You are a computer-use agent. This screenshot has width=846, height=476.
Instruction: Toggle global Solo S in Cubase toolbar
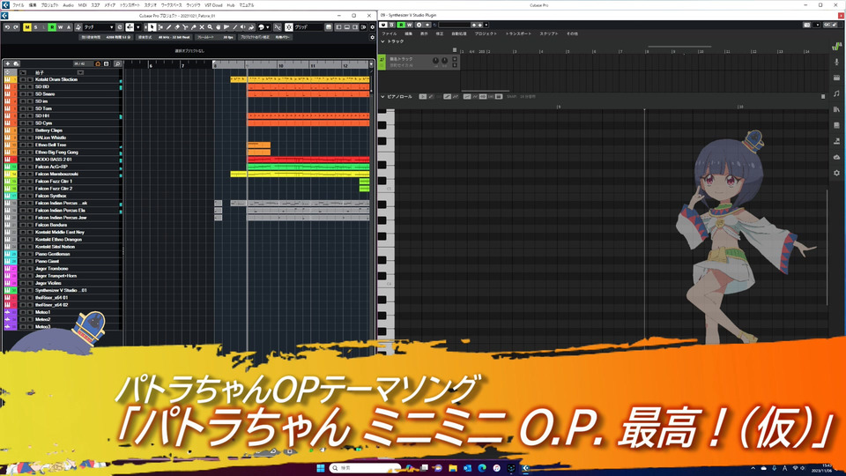[x=35, y=27]
